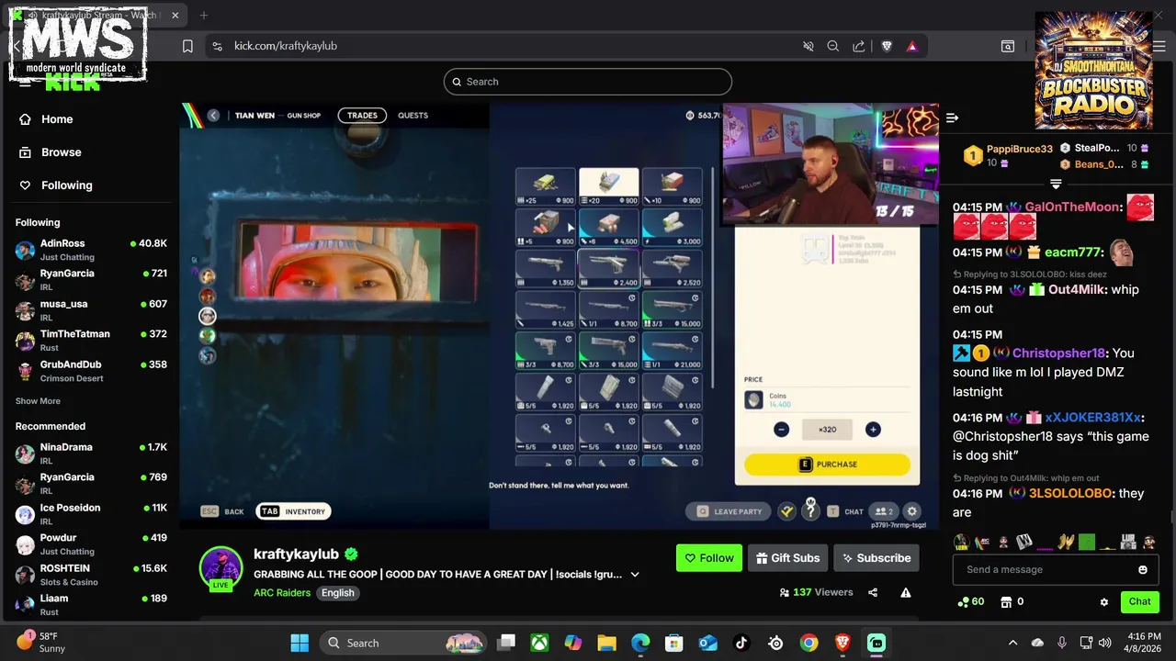The image size is (1176, 661).
Task: Decrease purchase quantity with minus button in stream
Action: (781, 430)
